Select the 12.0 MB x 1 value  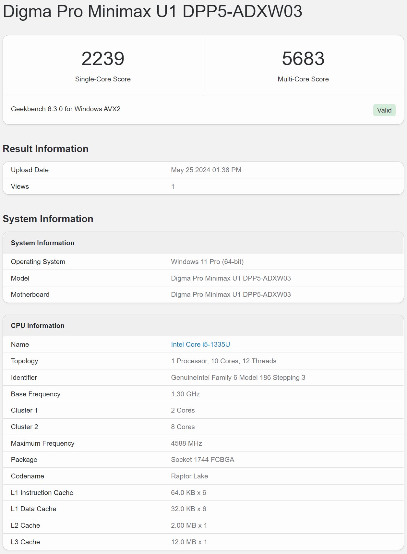pyautogui.click(x=189, y=542)
